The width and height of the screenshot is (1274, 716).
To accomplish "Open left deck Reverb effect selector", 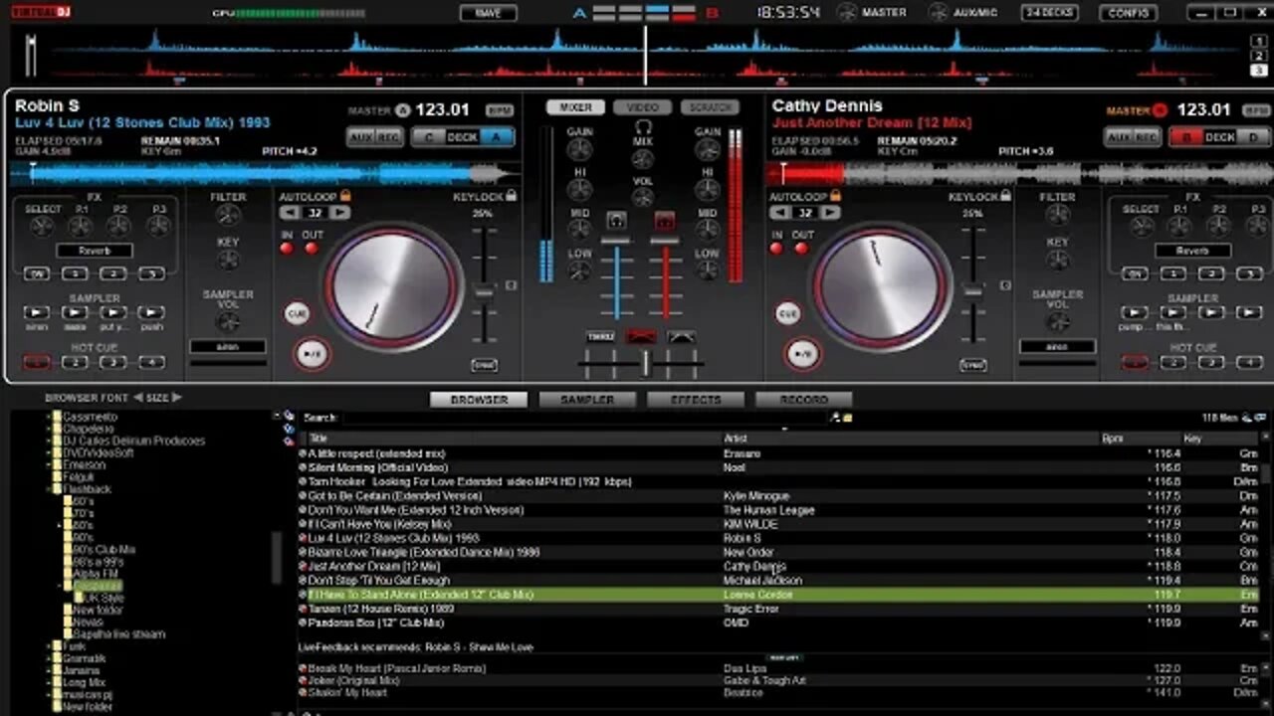I will [x=95, y=252].
